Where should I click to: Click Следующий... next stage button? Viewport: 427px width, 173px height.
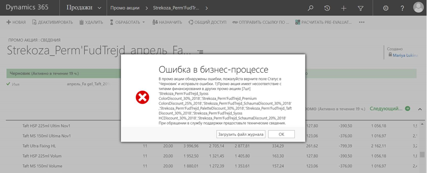pyautogui.click(x=390, y=108)
